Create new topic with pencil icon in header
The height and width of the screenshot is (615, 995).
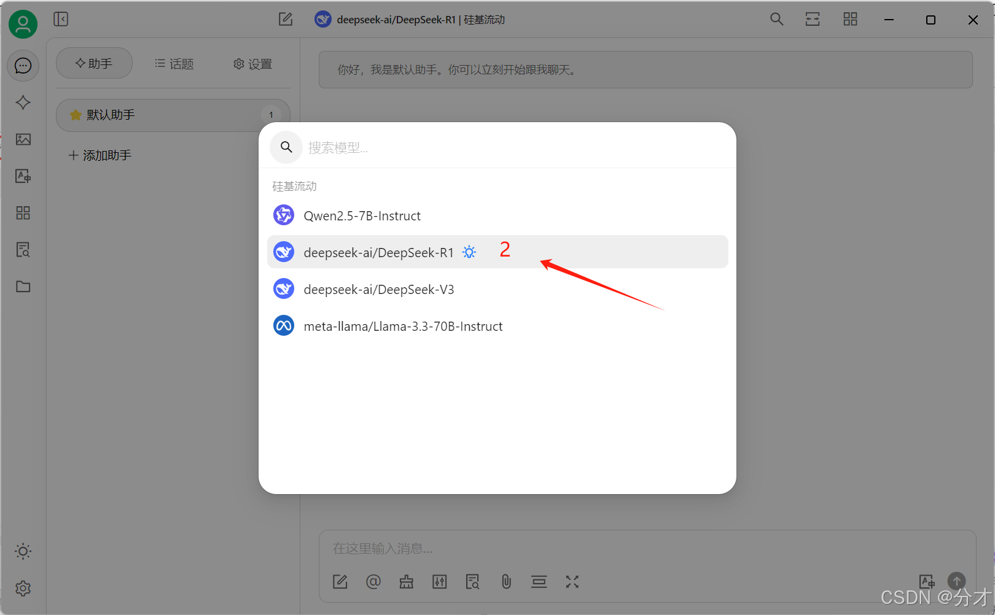(286, 19)
